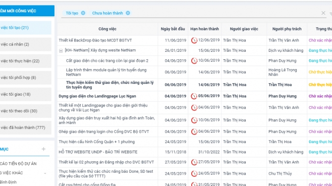The width and height of the screenshot is (332, 186).
Task: Sort by 'Hạn hoàn thành' column header
Action: coord(205,29)
